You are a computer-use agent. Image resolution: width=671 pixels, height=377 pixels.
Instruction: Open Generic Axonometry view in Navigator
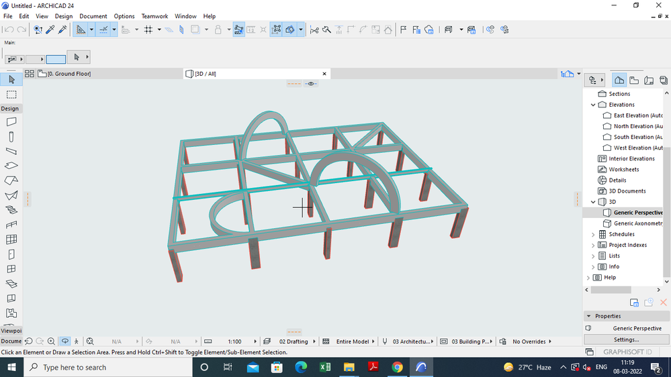[x=637, y=223]
